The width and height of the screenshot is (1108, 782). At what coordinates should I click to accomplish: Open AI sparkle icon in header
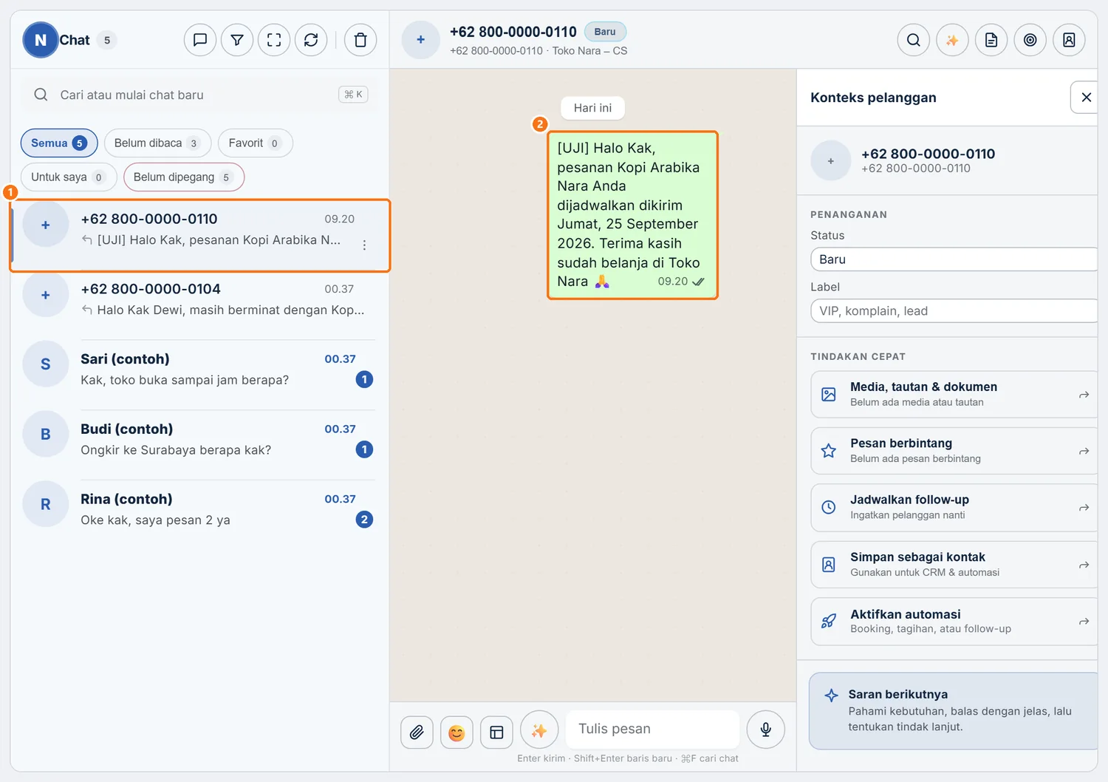(x=952, y=40)
